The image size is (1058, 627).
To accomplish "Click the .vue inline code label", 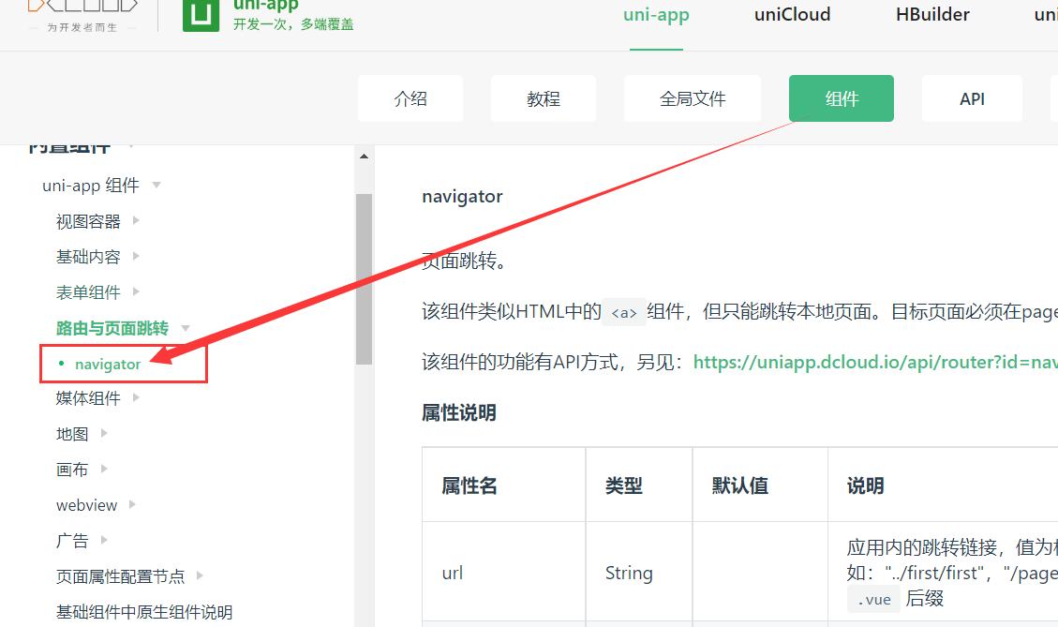I will 873,599.
